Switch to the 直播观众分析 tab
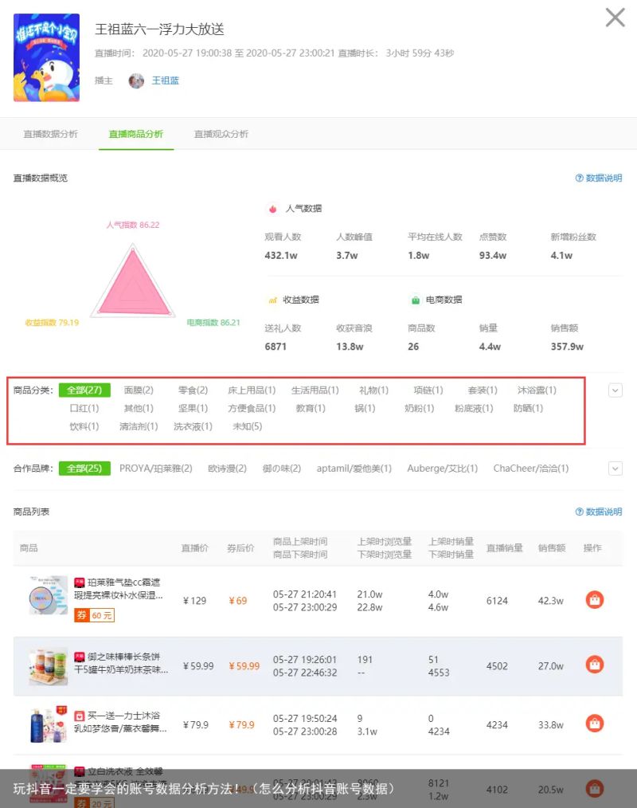 (x=221, y=134)
